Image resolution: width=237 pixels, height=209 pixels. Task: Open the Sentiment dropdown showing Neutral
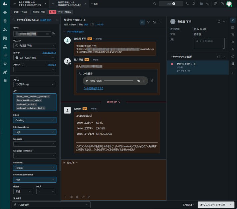(x=34, y=168)
